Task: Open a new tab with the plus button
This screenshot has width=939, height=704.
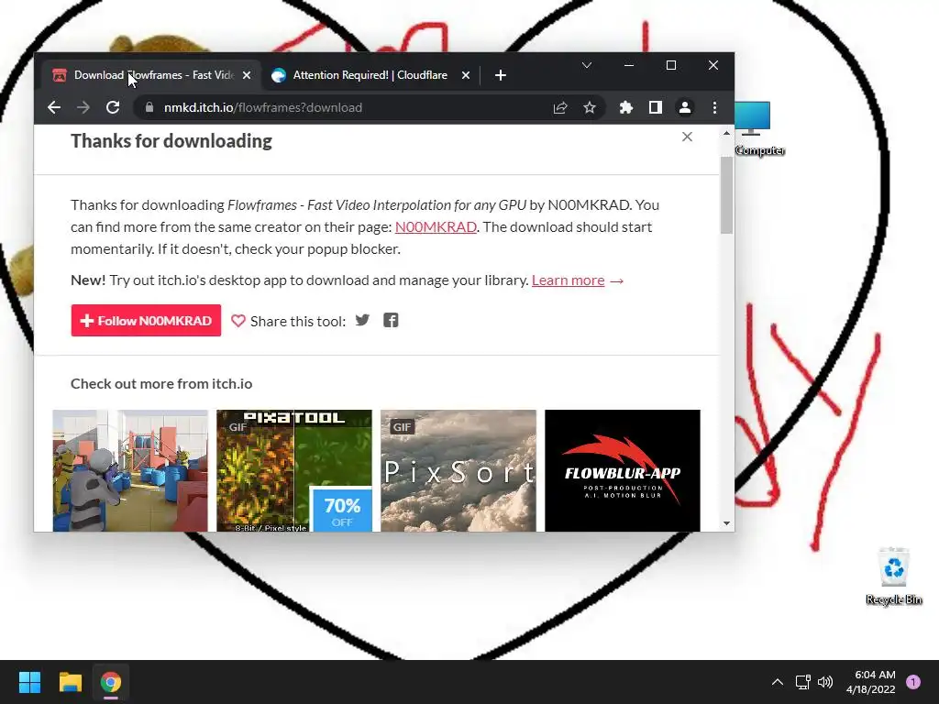Action: point(501,75)
